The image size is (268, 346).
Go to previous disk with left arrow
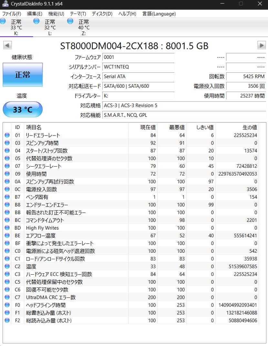[x=7, y=46]
